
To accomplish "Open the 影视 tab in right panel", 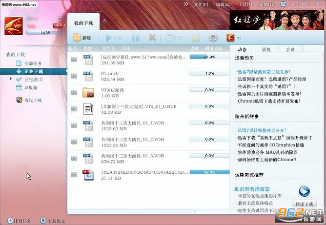I will pos(266,49).
